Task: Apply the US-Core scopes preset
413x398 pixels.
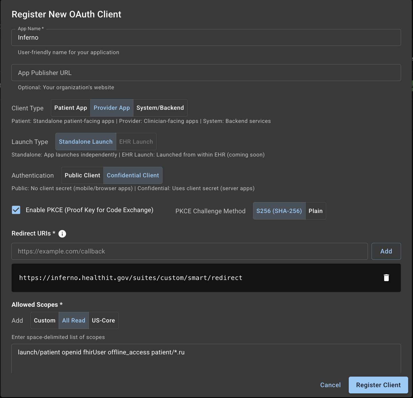Action: coord(103,320)
